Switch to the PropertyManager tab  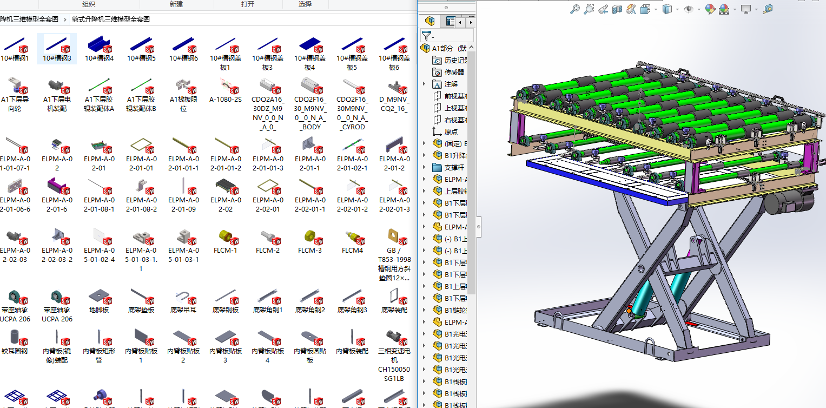(x=450, y=22)
